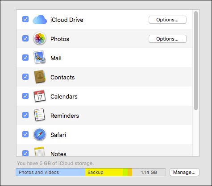Click the yellow Backup storage segment
Screen dimensions: 212x186
pyautogui.click(x=104, y=172)
